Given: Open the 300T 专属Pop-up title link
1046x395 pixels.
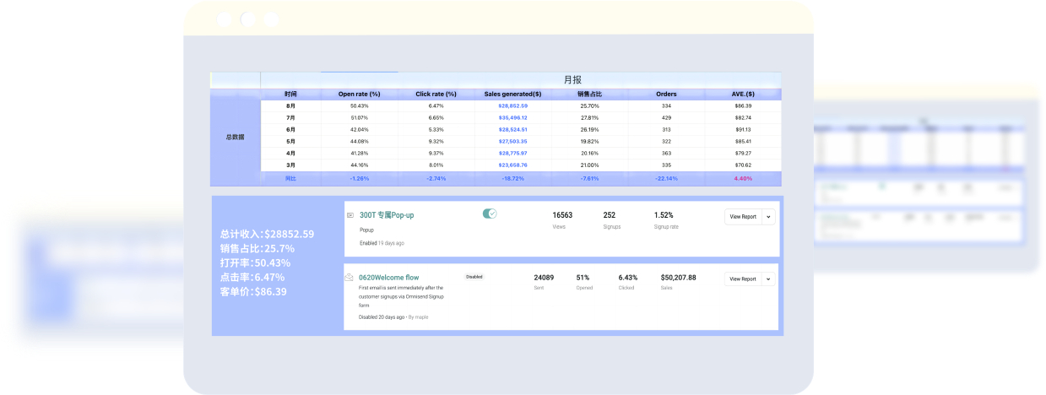Looking at the screenshot, I should [387, 215].
